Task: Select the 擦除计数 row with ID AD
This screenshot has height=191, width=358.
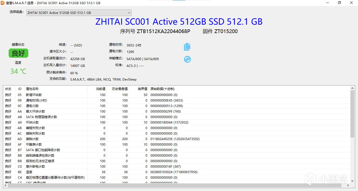Action: 177,139
